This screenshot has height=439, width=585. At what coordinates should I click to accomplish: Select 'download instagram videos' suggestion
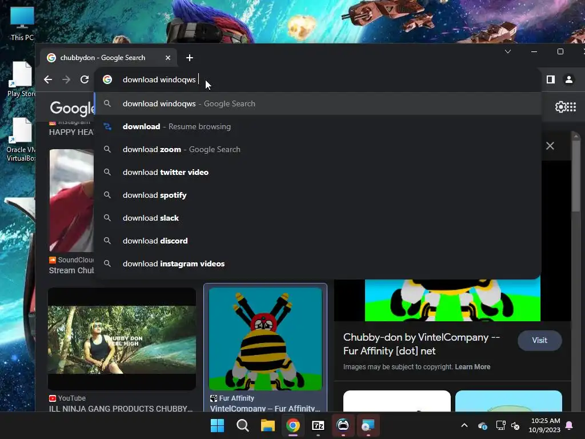[318, 264]
